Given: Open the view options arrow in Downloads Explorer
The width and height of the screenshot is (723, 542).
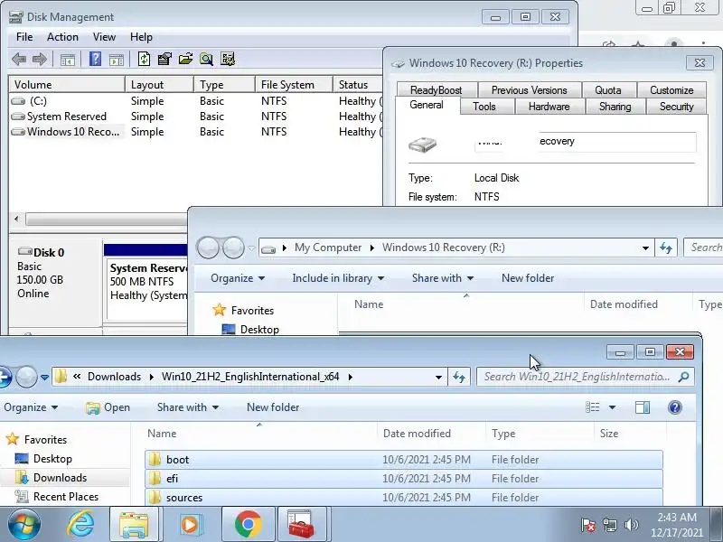Looking at the screenshot, I should pos(612,407).
